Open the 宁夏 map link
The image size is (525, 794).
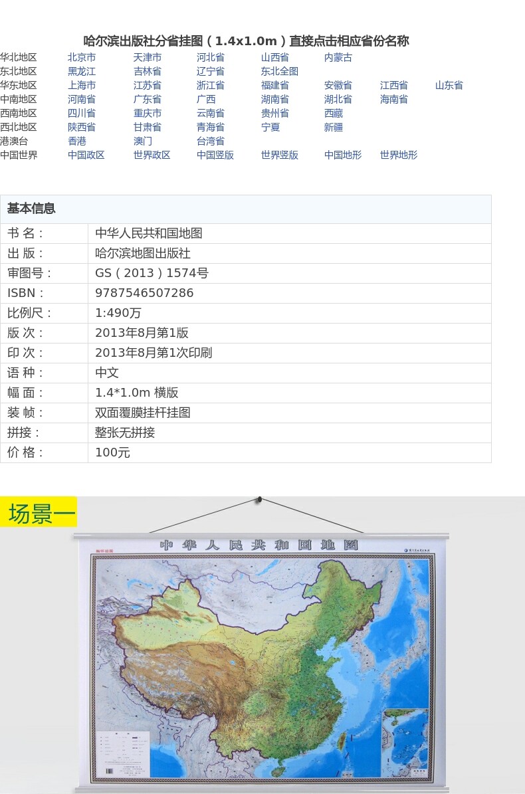click(270, 127)
